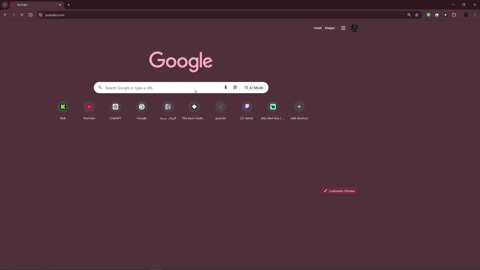Open the ChatGPT shortcut
This screenshot has width=480, height=270.
pos(115,111)
